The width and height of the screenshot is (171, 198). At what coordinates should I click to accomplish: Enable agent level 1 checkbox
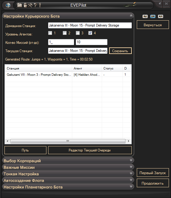pos(50,33)
